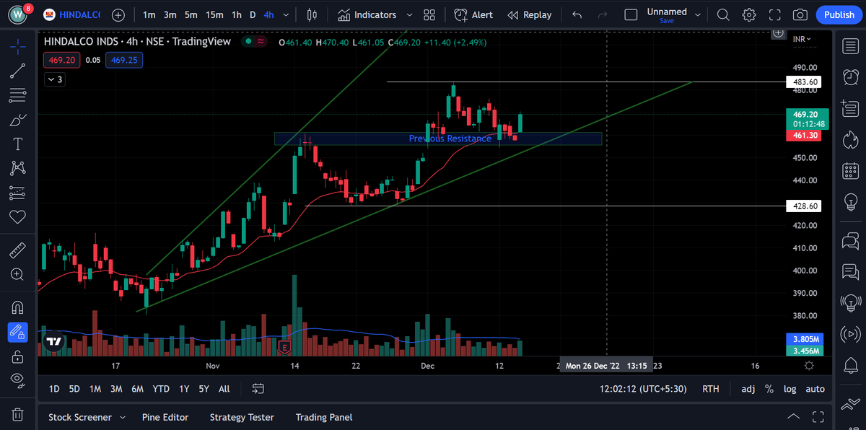Select the Previous Resistance rectangle
The height and width of the screenshot is (430, 866).
(x=438, y=139)
